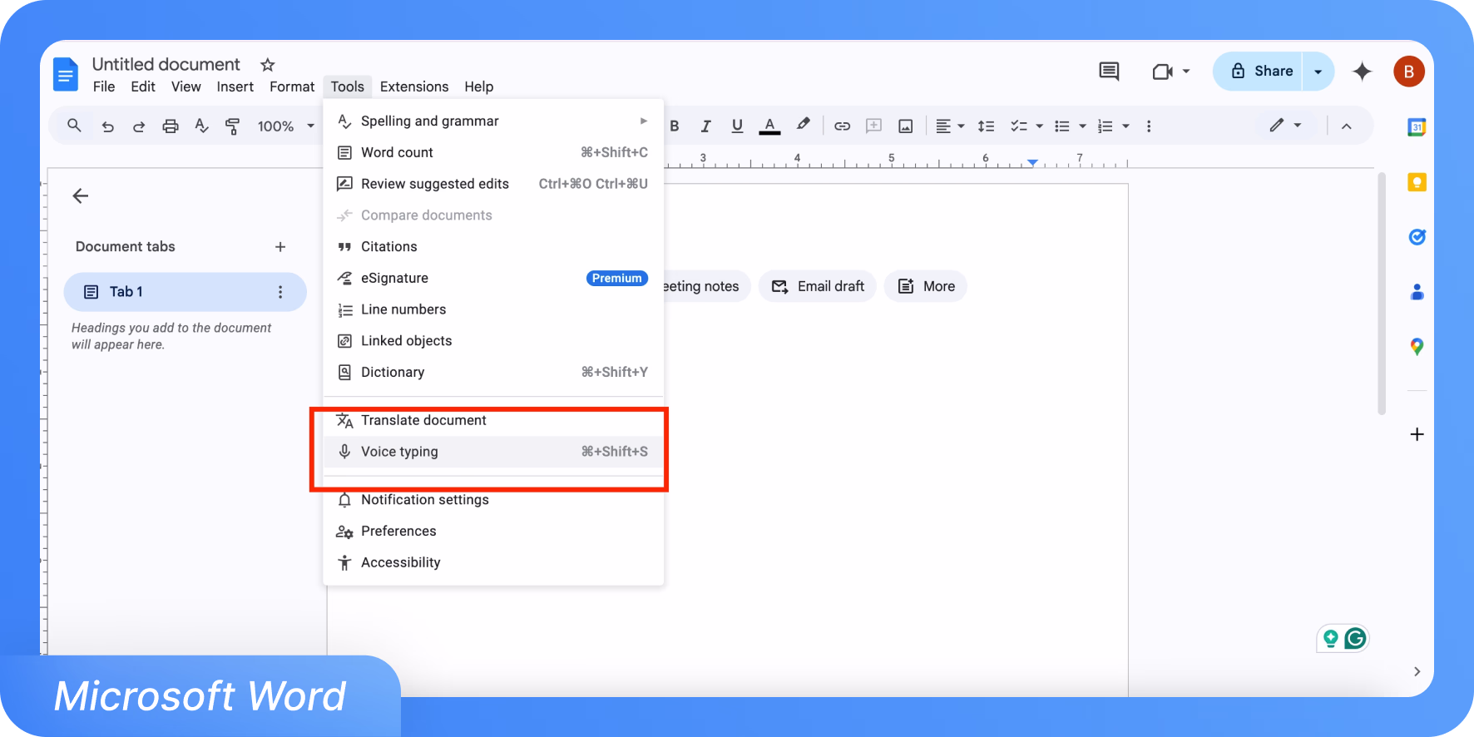Click the plus Get add-ons icon
This screenshot has height=737, width=1474.
click(x=1417, y=434)
